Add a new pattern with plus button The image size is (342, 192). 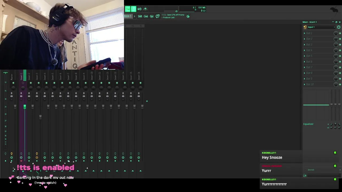134,16
